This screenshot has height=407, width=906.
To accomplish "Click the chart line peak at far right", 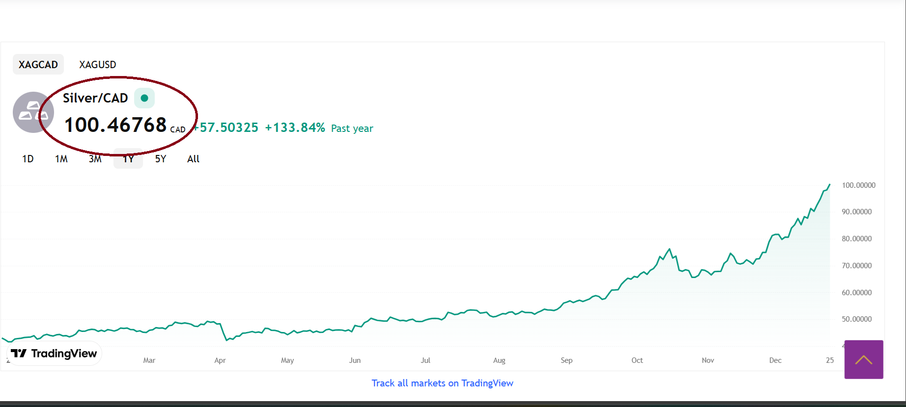I will 829,185.
